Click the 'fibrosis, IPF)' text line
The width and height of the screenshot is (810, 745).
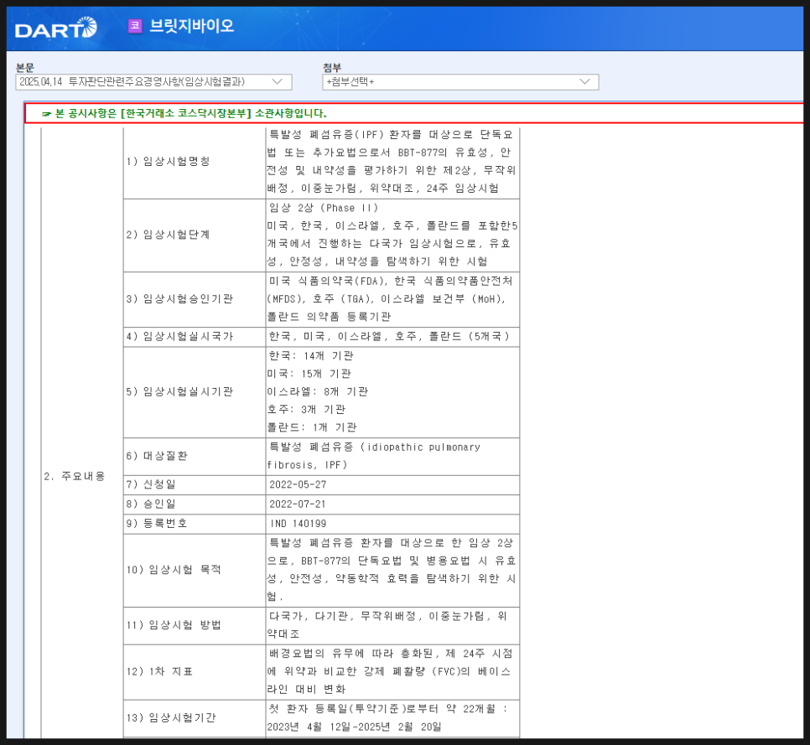[308, 465]
